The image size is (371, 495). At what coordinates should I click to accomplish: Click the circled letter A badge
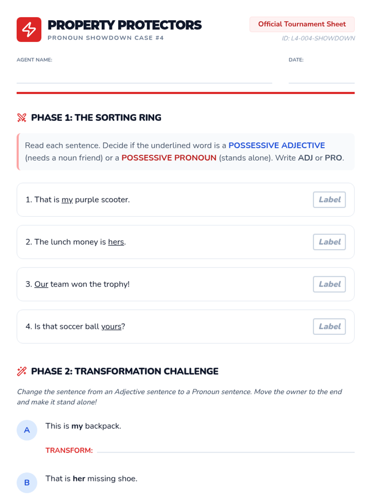point(27,430)
